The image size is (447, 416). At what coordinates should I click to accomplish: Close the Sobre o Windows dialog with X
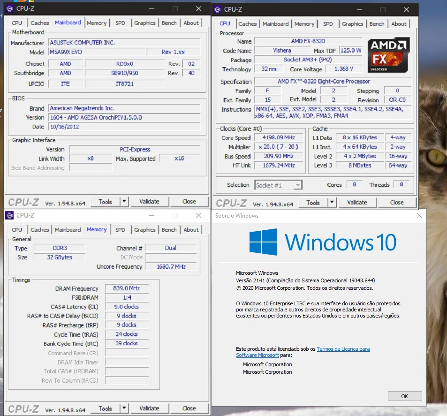click(x=419, y=215)
